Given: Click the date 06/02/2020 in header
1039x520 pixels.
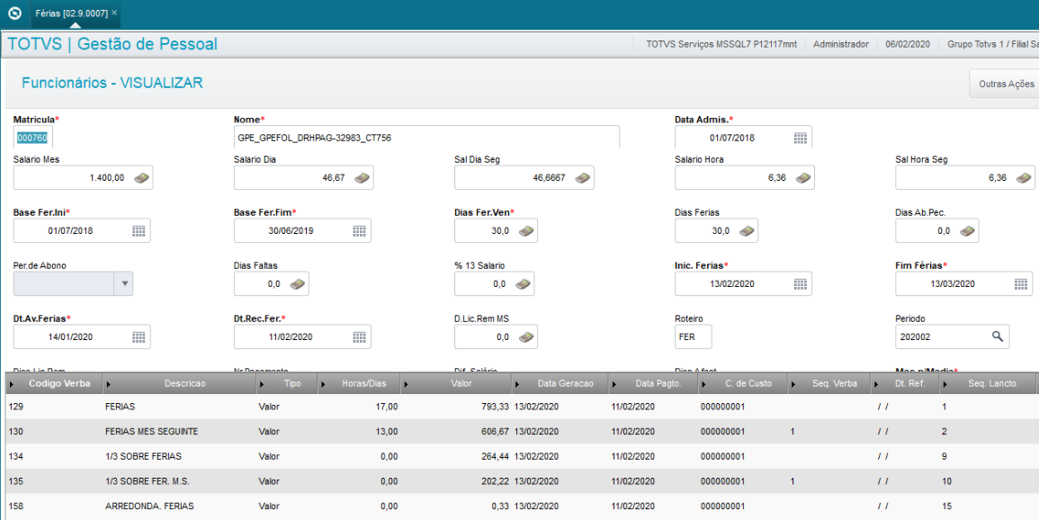Looking at the screenshot, I should pos(908,44).
